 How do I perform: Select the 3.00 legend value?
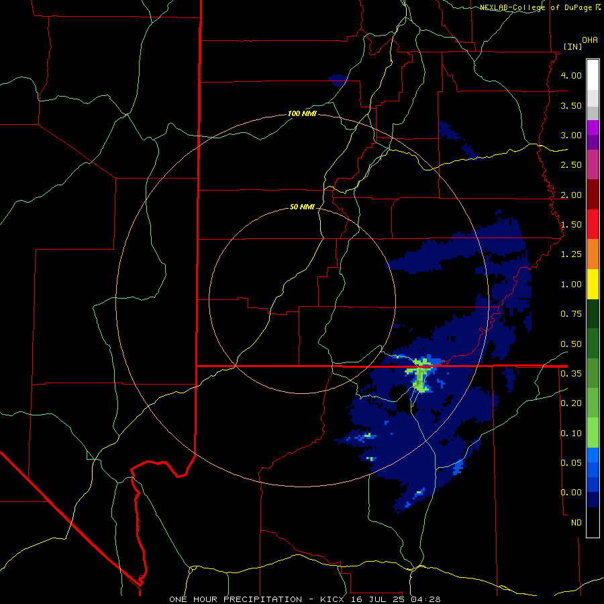point(571,135)
